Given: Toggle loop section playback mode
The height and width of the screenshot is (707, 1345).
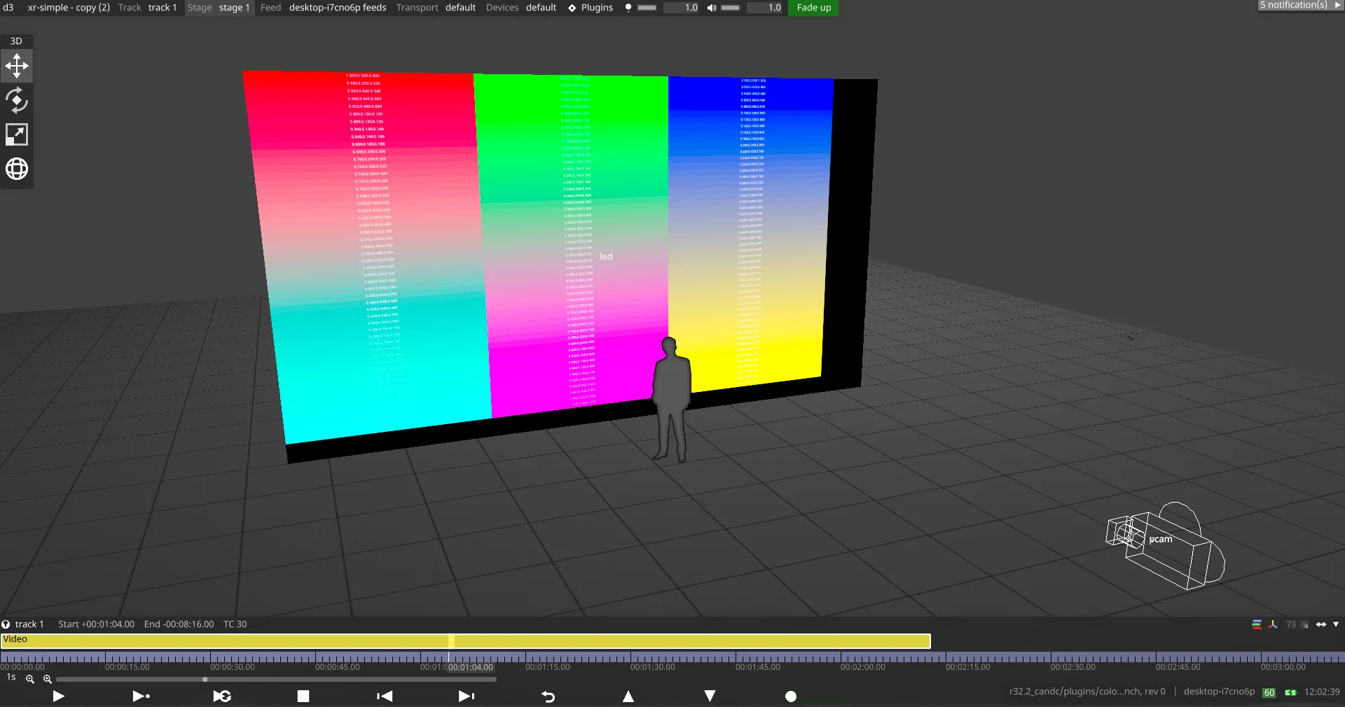Looking at the screenshot, I should [222, 696].
